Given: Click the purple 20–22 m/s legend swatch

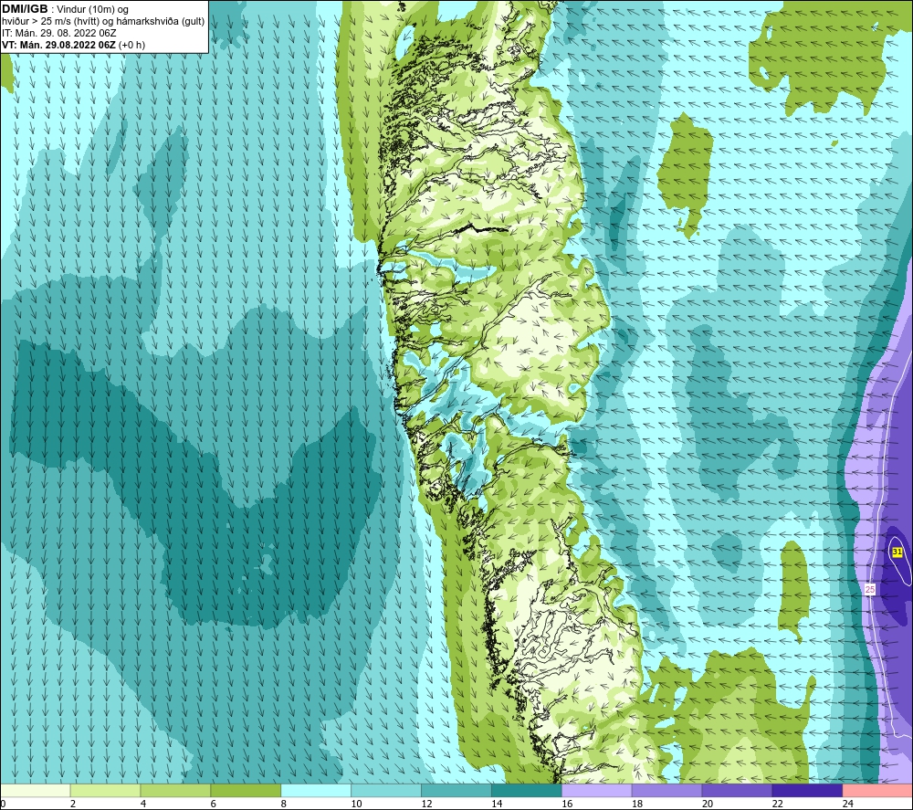Looking at the screenshot, I should point(737,790).
